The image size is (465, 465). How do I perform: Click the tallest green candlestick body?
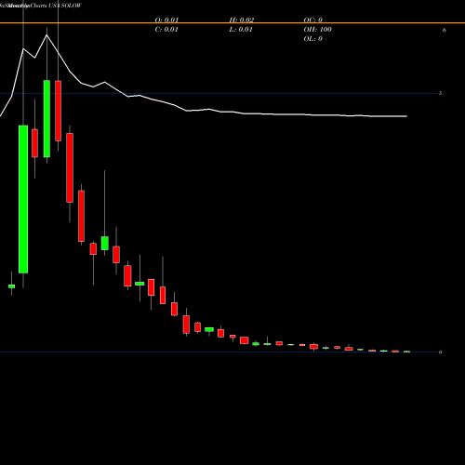[23, 199]
